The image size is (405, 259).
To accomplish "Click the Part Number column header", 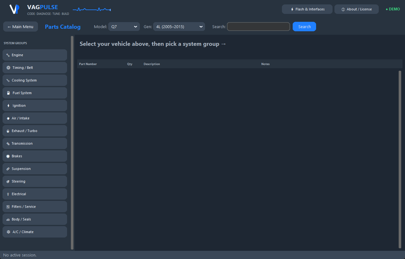I will (88, 64).
